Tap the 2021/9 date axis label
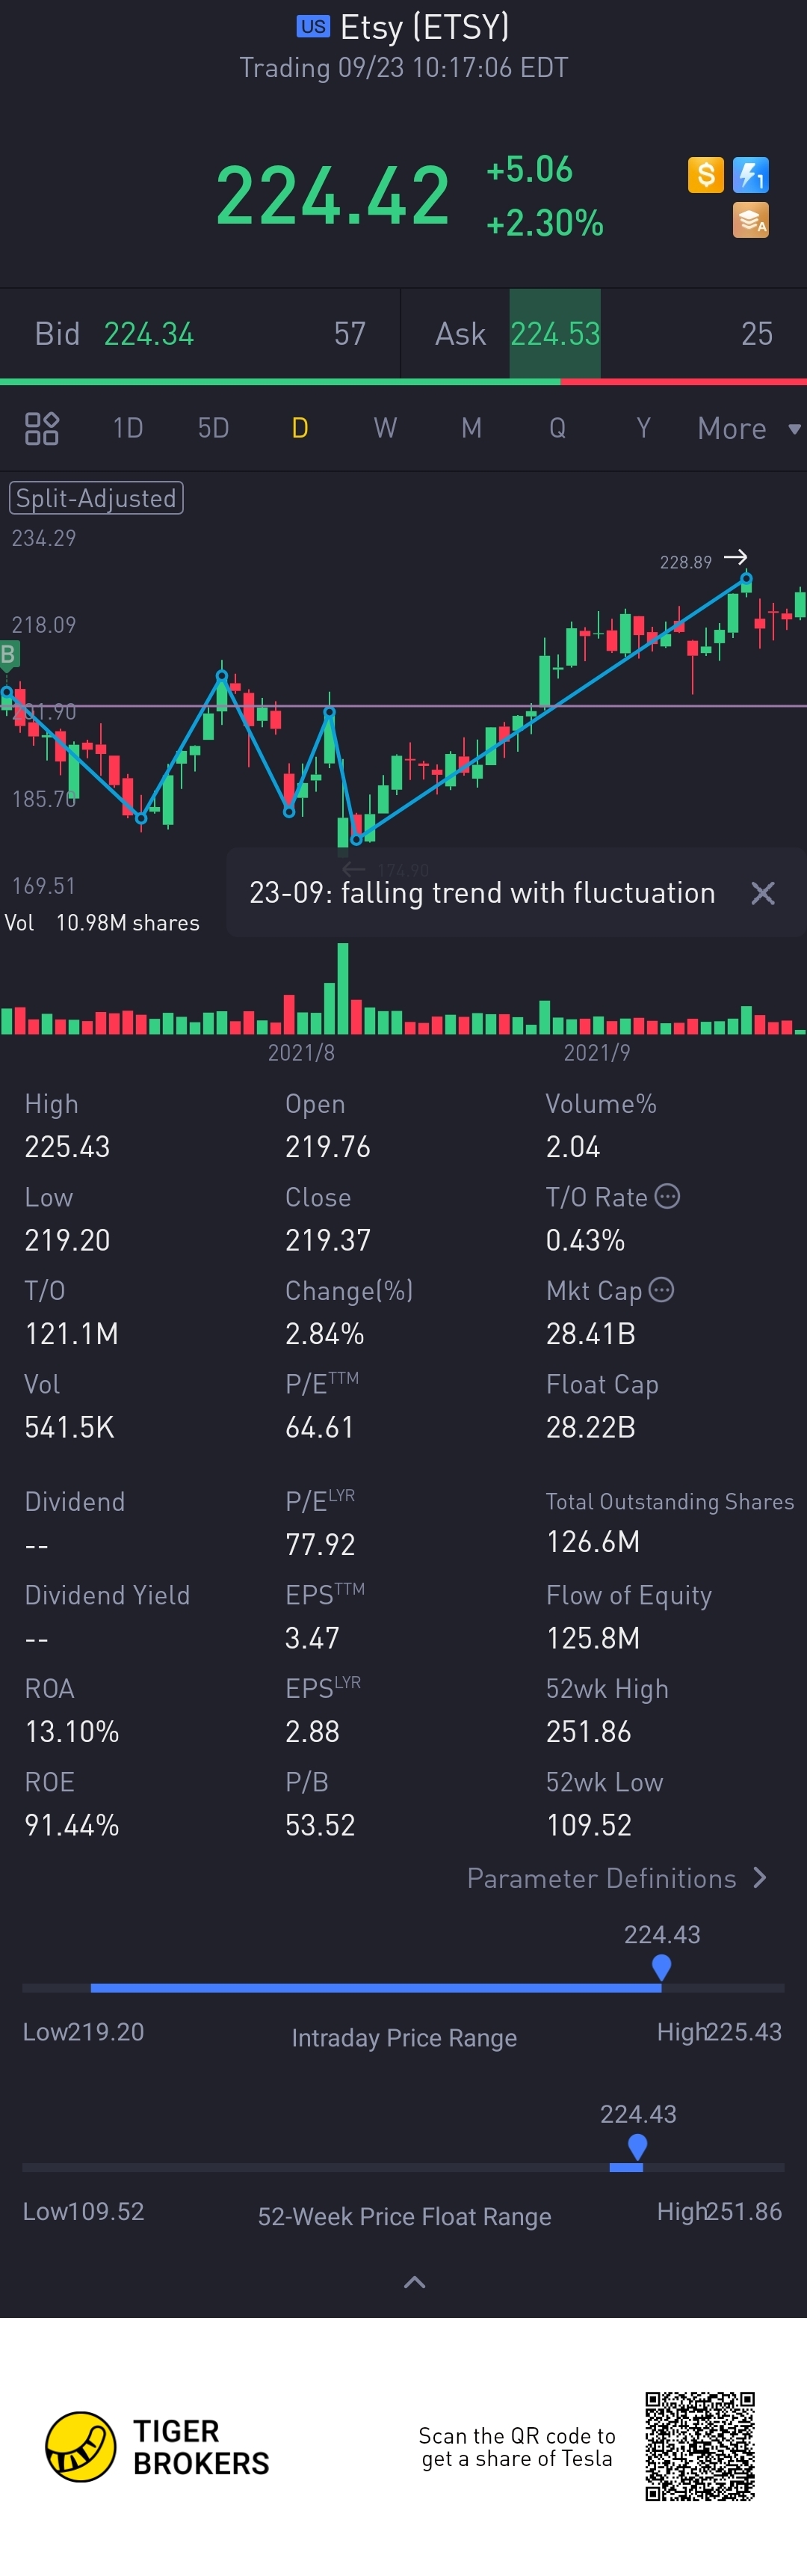 tap(596, 1052)
